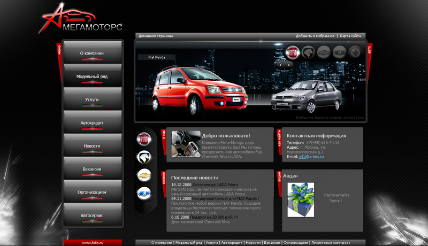Select the maple-leaf emblem in the banner
This screenshot has height=246, width=428.
tap(355, 52)
